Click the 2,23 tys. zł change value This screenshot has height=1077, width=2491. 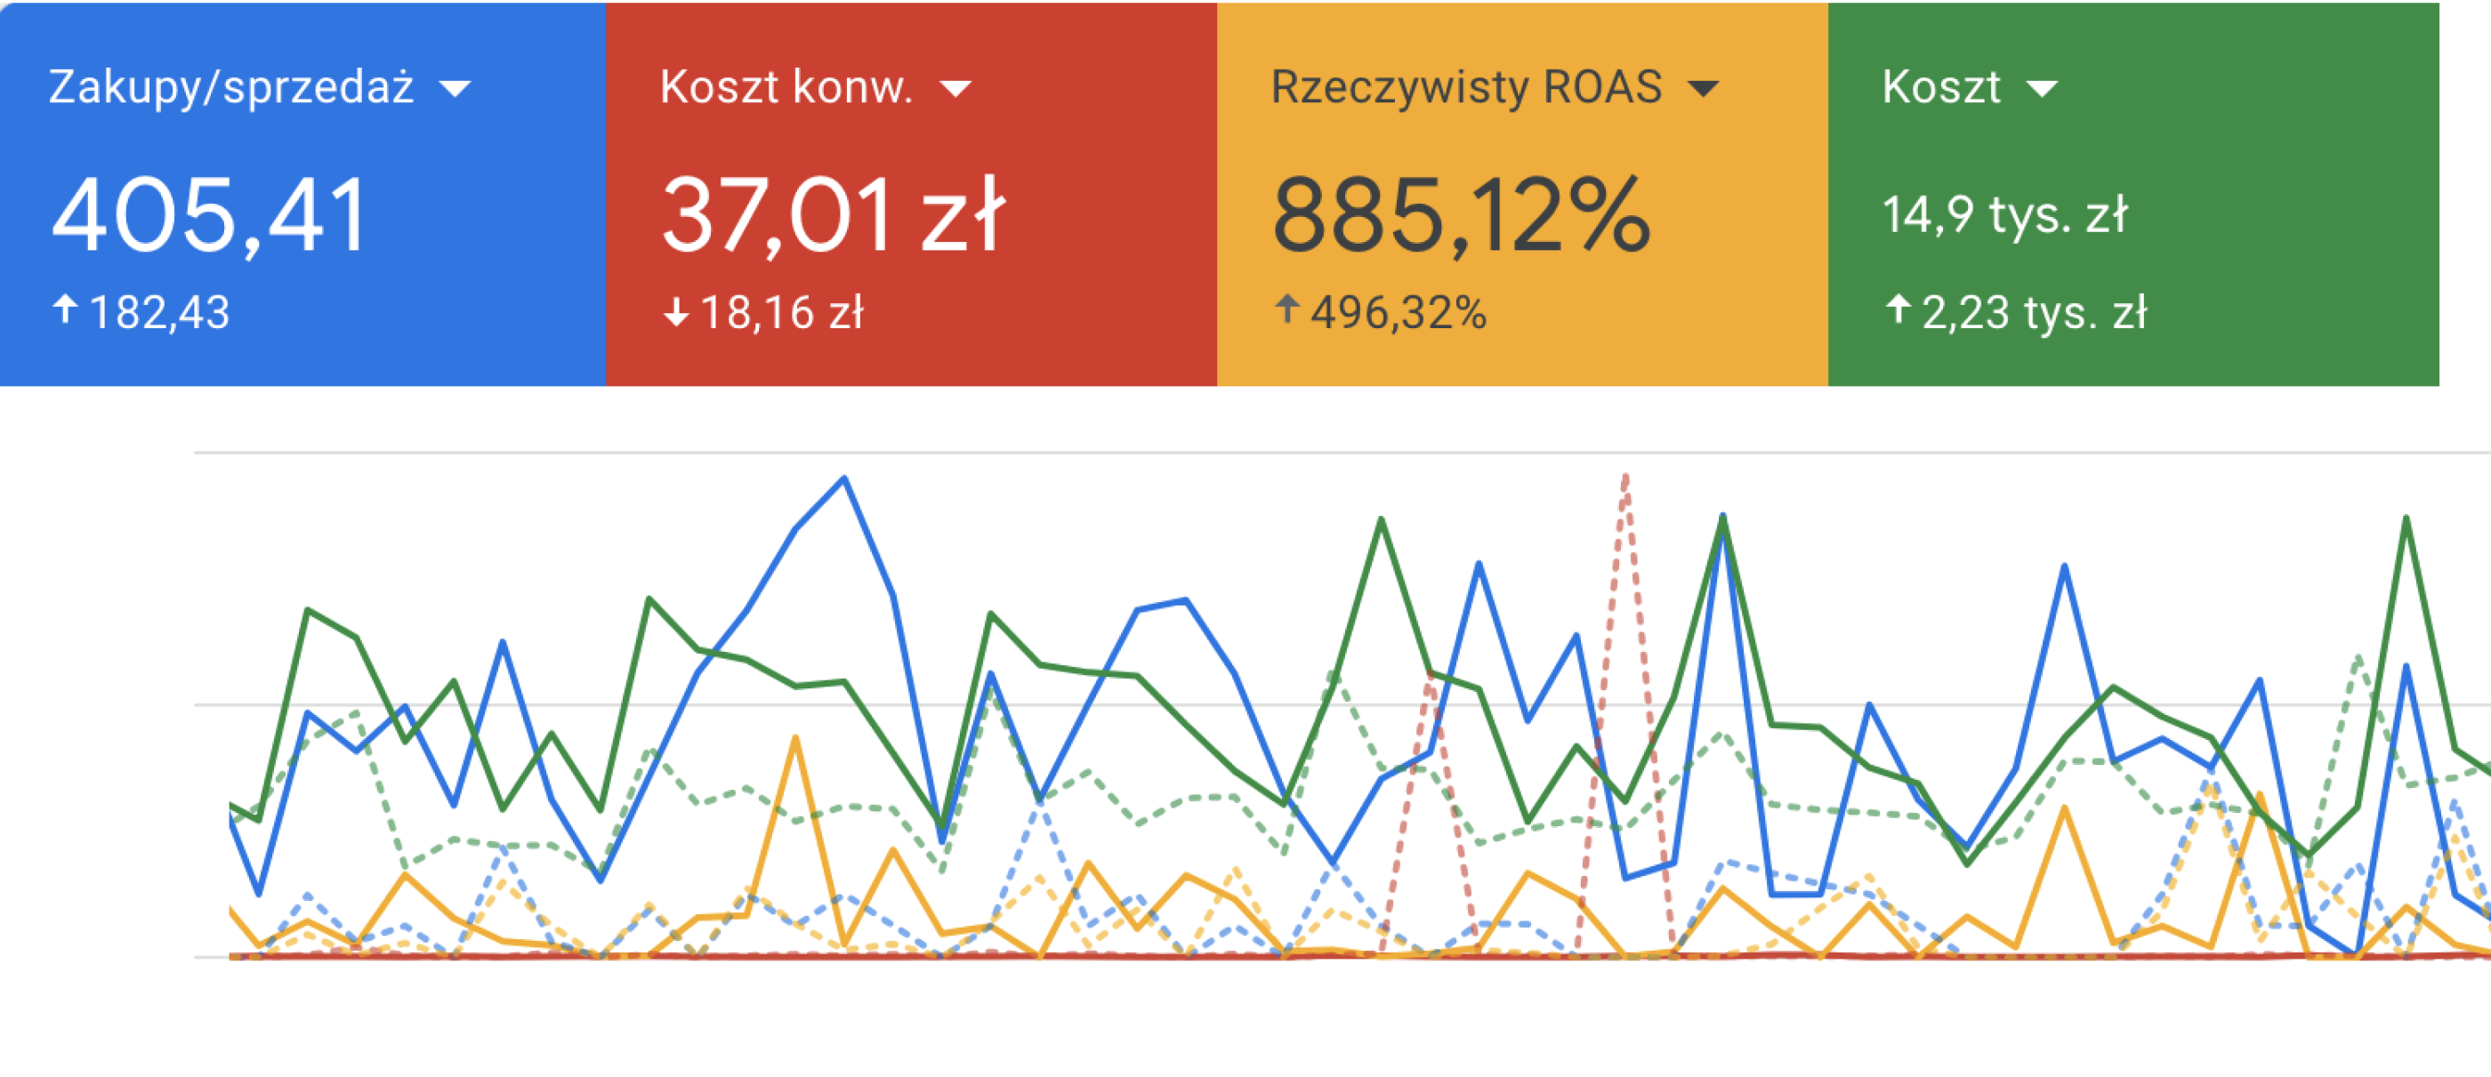[2034, 313]
